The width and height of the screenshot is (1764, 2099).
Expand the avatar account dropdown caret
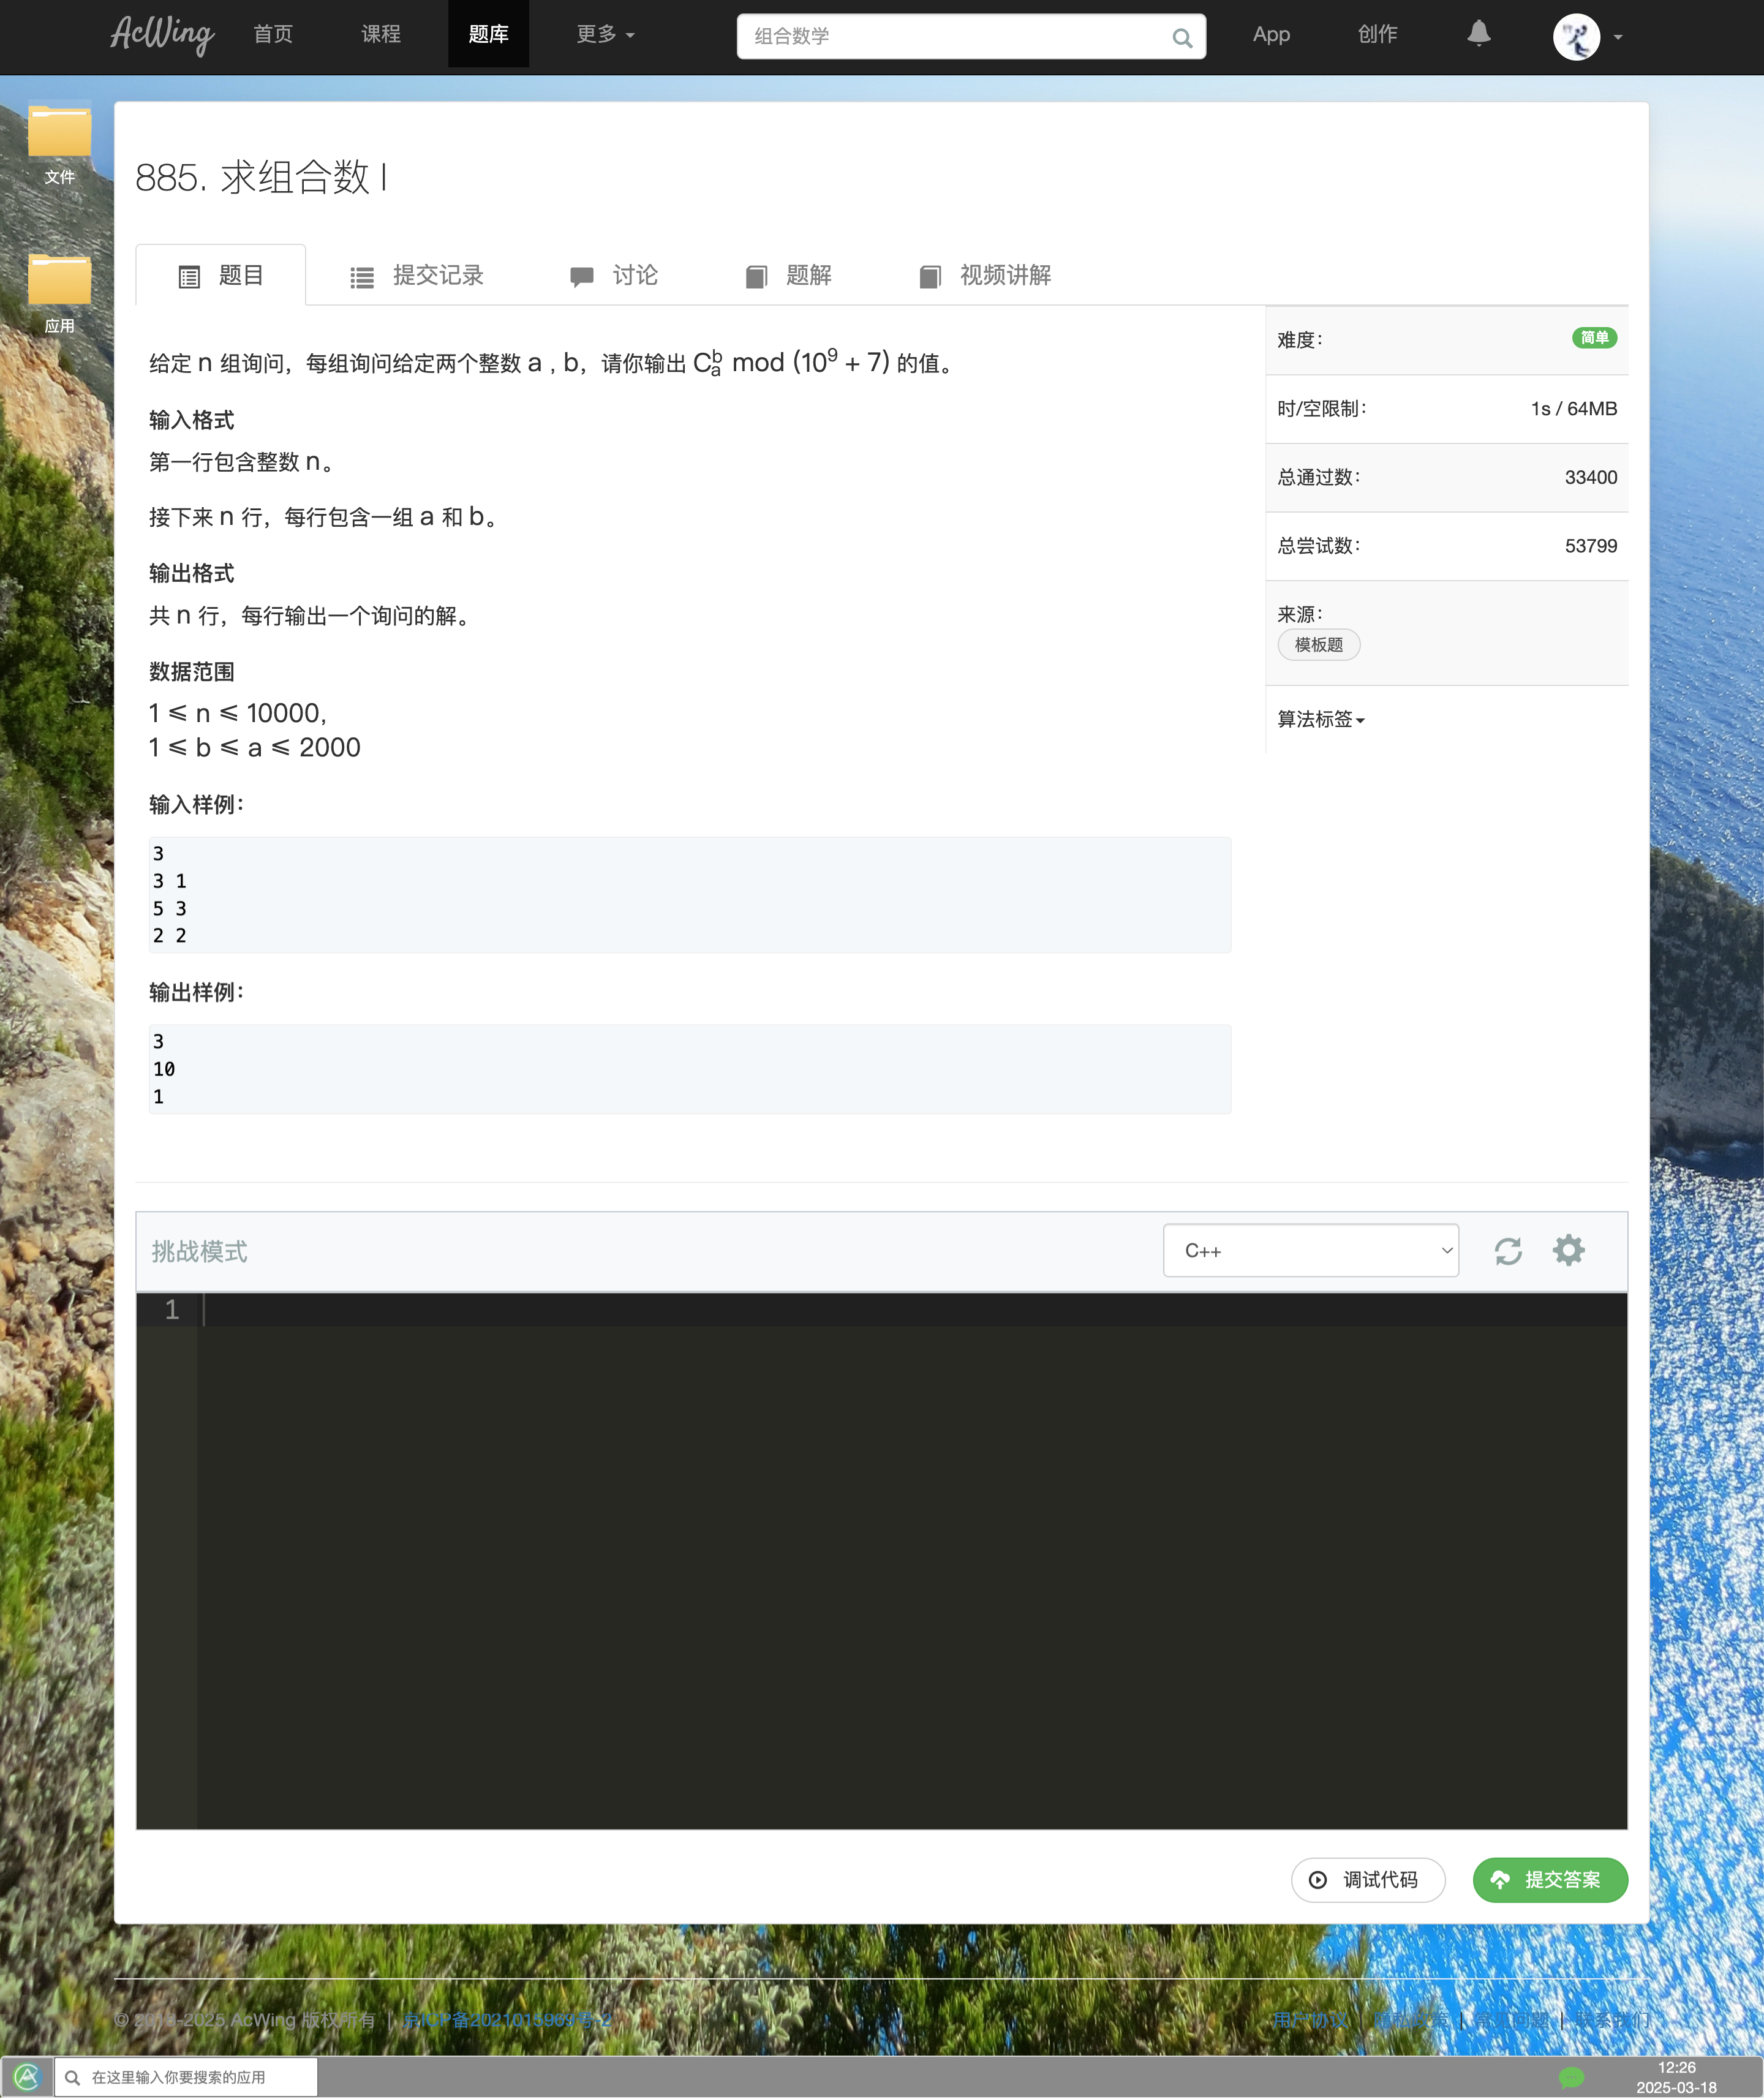click(1618, 38)
